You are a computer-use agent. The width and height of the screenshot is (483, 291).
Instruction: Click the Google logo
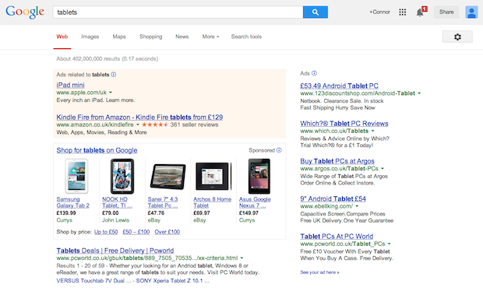25,12
